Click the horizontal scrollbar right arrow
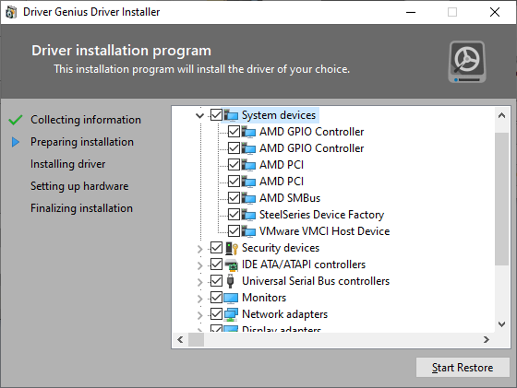This screenshot has height=388, width=517. click(486, 340)
